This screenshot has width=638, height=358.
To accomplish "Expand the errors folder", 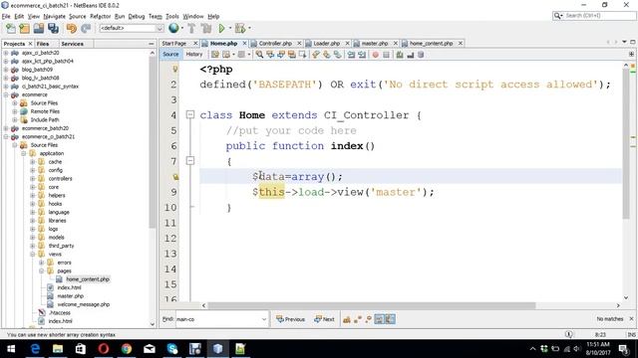I will pyautogui.click(x=41, y=263).
